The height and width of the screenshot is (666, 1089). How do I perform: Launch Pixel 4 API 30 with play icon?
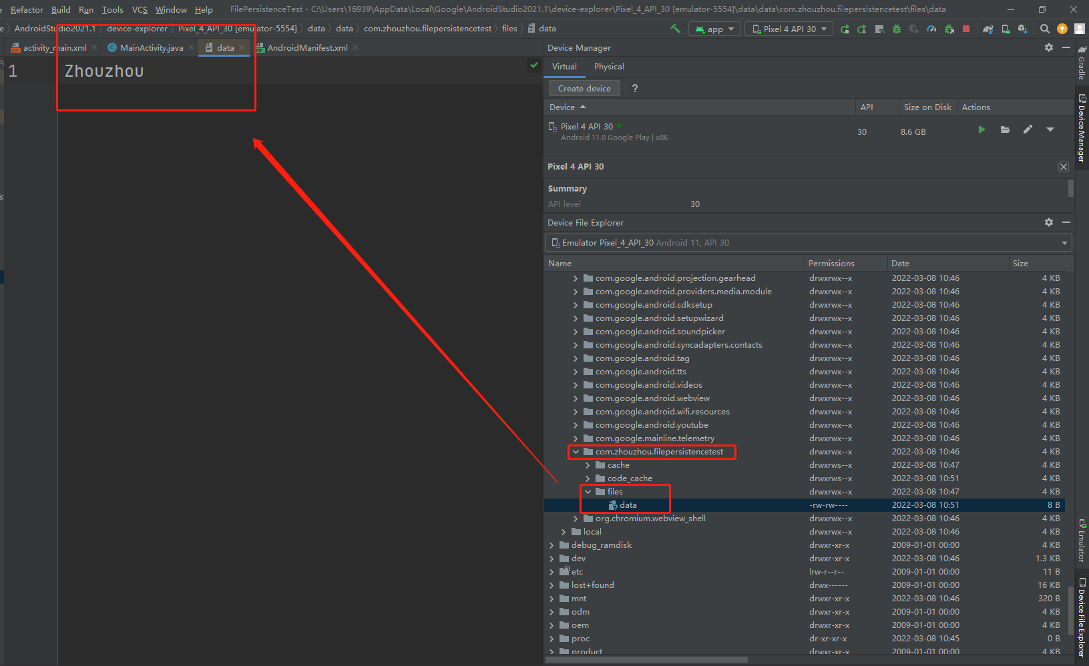pyautogui.click(x=982, y=129)
